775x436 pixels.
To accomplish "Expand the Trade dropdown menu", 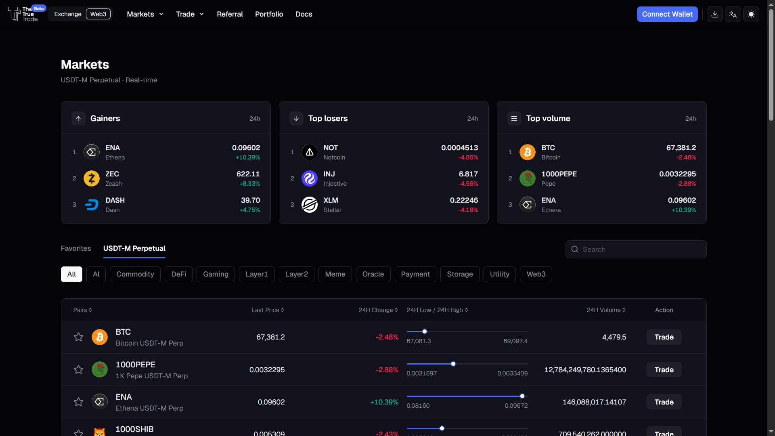I will tap(190, 14).
